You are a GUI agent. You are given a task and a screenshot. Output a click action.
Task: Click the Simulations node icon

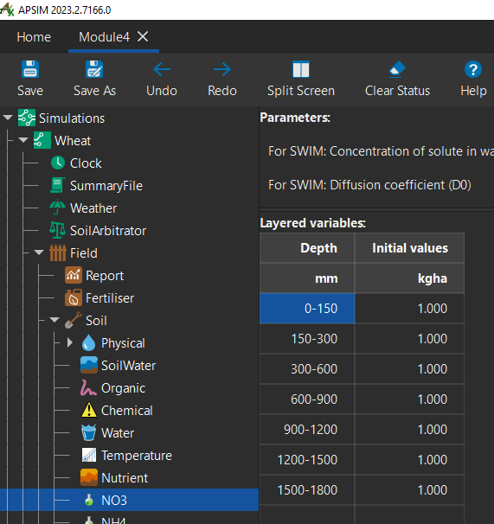point(27,118)
